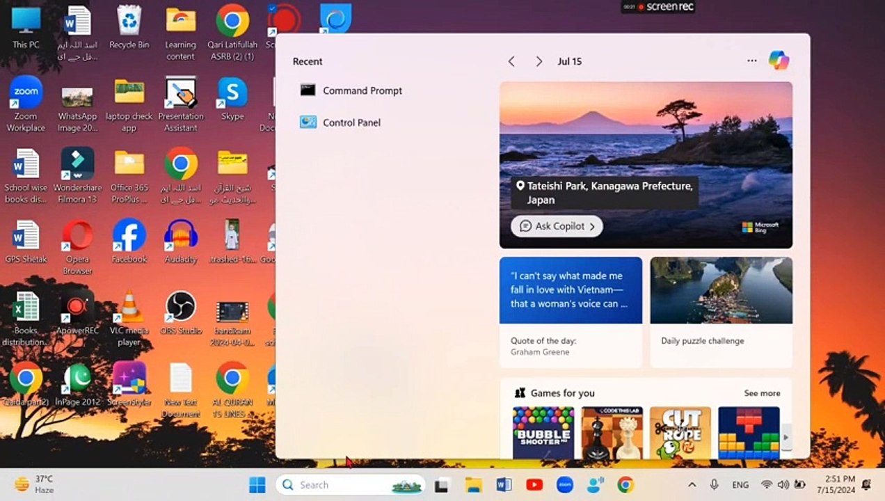Select the ApowerREC desktop shortcut
The width and height of the screenshot is (885, 501).
pos(77,313)
